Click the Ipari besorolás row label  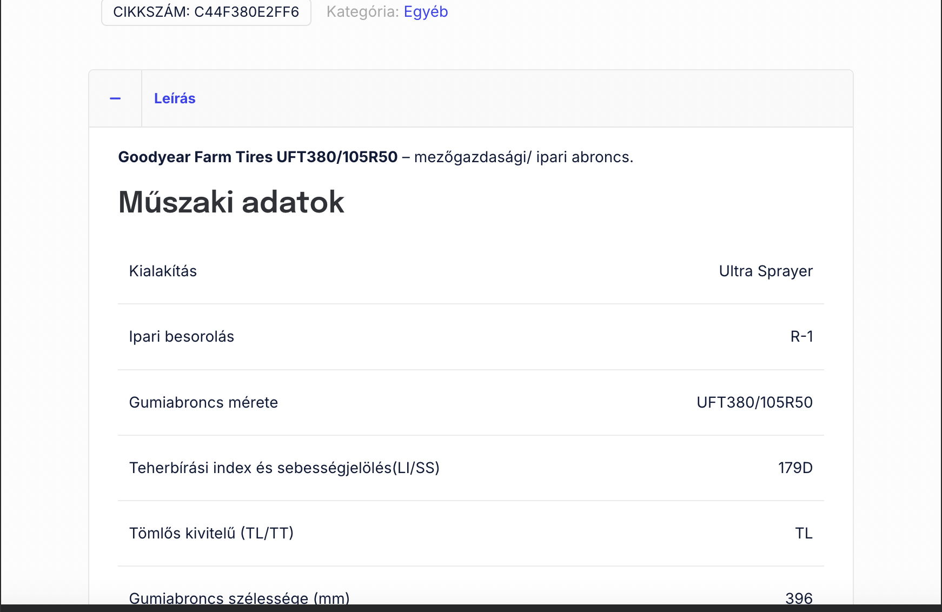point(182,336)
